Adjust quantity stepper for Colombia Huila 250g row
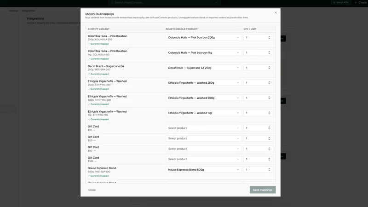The width and height of the screenshot is (368, 207). [269, 38]
